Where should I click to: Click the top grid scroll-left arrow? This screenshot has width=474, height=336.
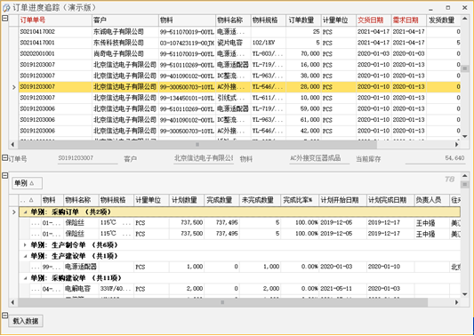coord(12,145)
